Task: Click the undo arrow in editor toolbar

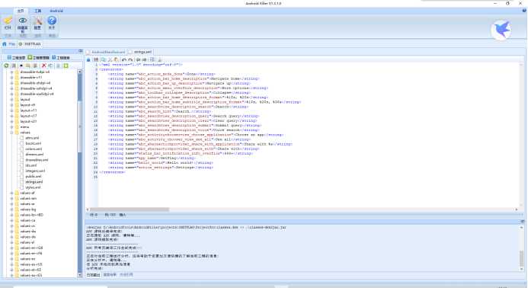Action: (124, 59)
